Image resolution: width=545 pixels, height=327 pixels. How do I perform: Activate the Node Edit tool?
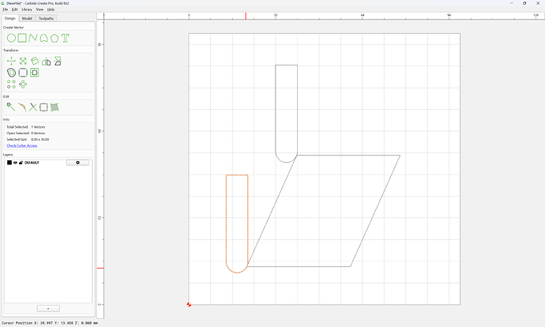[11, 107]
